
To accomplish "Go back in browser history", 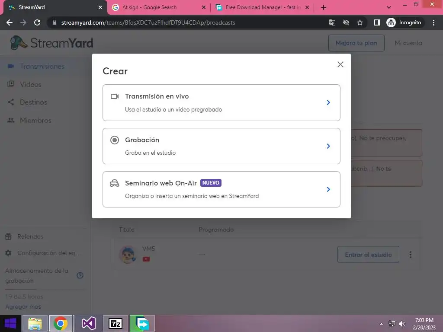I will (10, 22).
